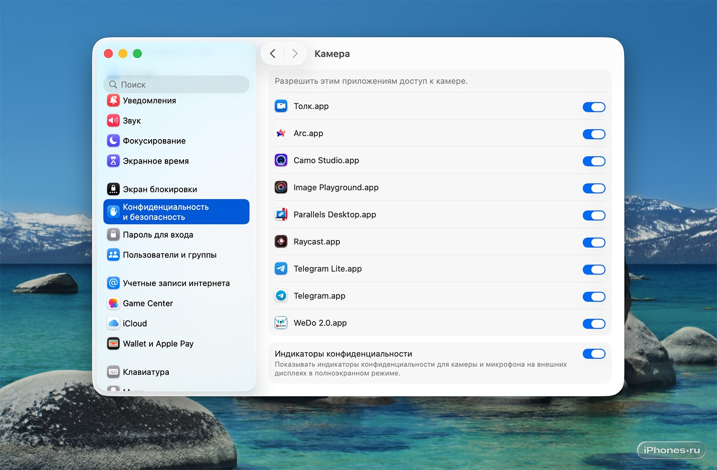Select Game Center in sidebar
The width and height of the screenshot is (717, 470).
tap(176, 303)
